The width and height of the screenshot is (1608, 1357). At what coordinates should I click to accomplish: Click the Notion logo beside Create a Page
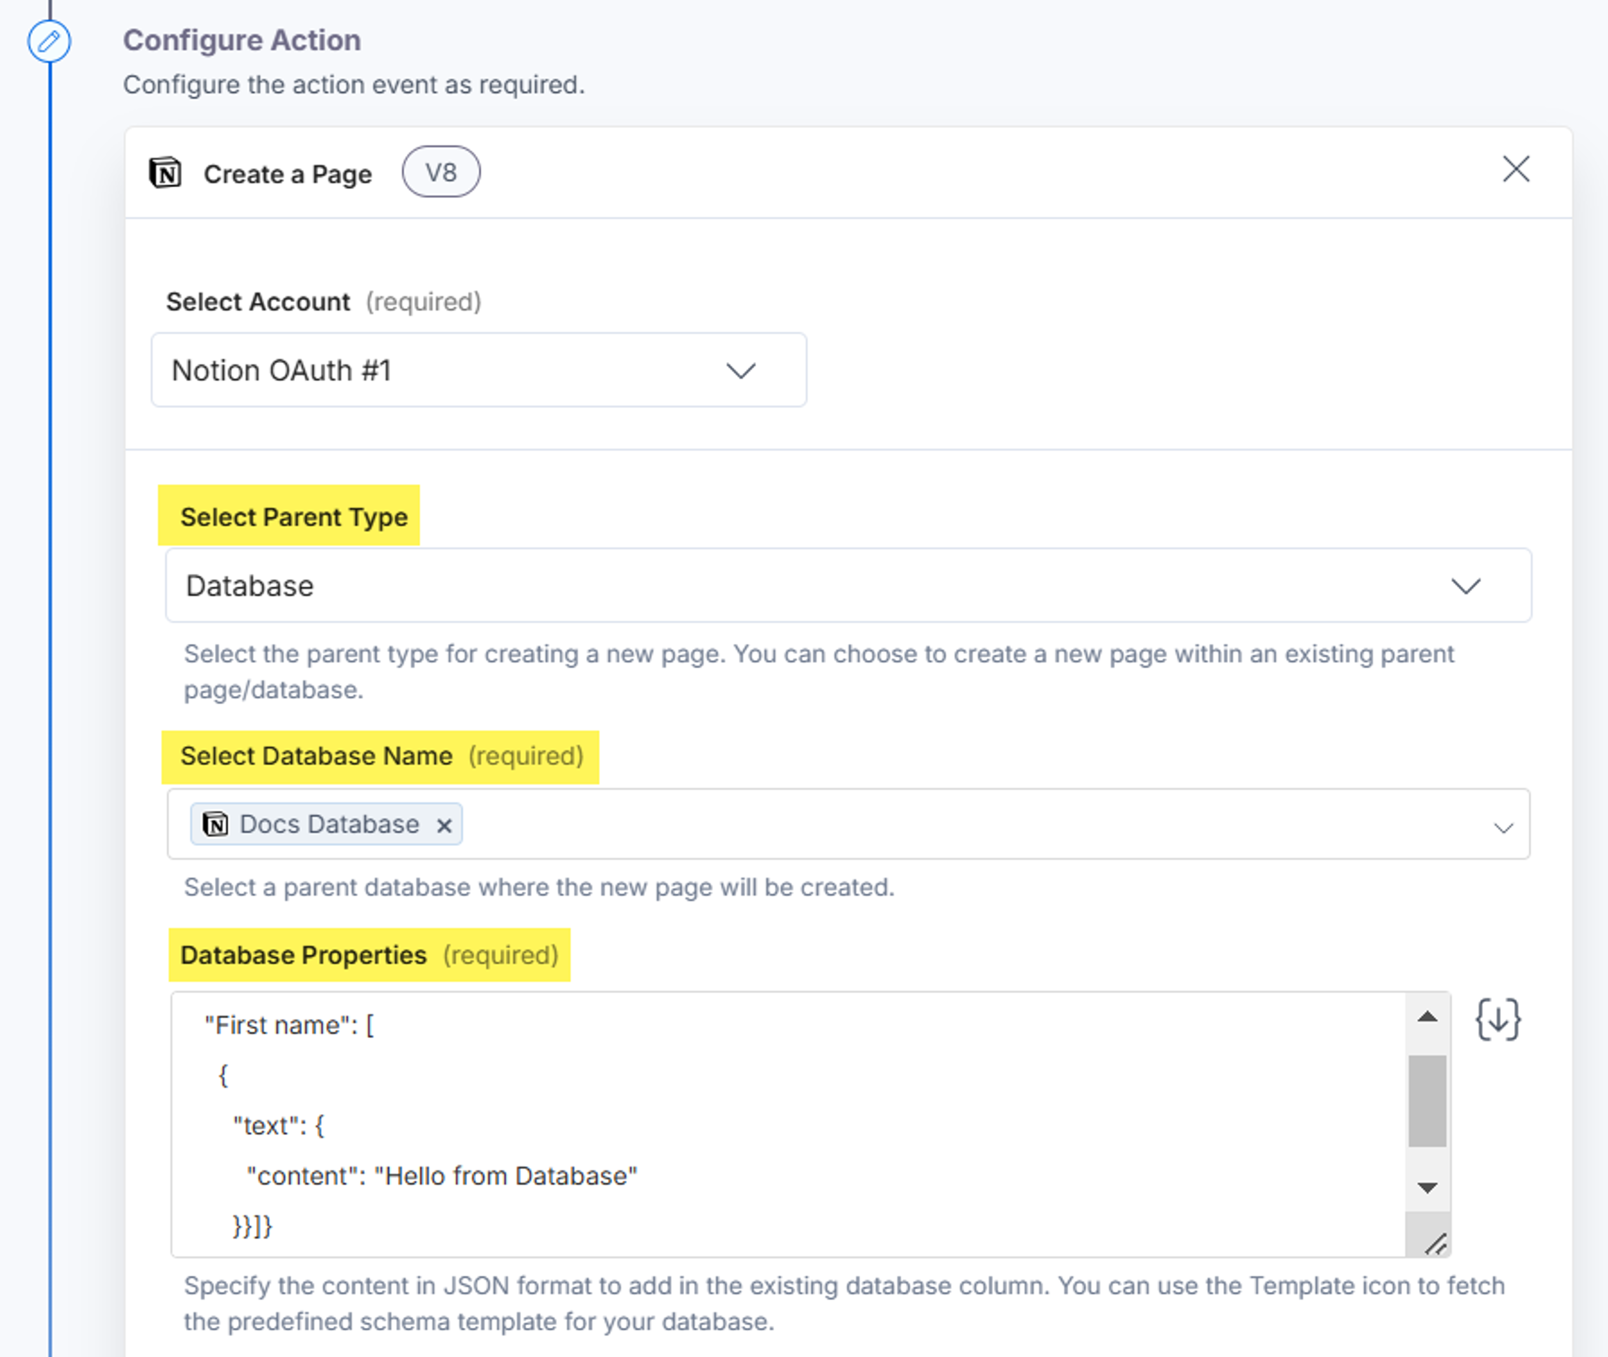click(x=165, y=173)
